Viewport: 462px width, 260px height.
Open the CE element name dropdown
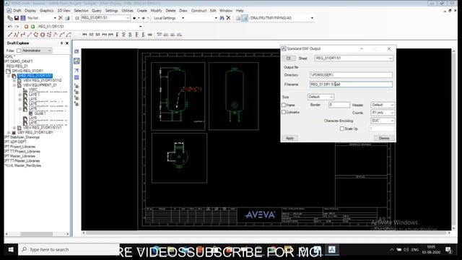tap(128, 18)
